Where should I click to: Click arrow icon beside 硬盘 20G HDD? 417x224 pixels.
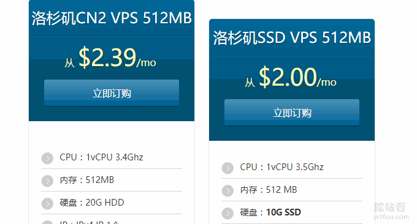pyautogui.click(x=47, y=204)
